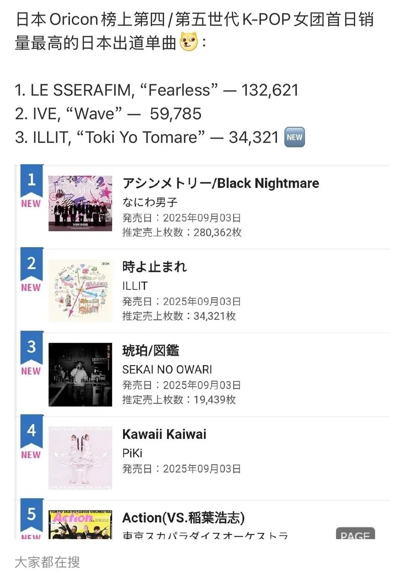
Task: Open the アシンメトリー/Black Nightmare title link
Action: pyautogui.click(x=221, y=183)
